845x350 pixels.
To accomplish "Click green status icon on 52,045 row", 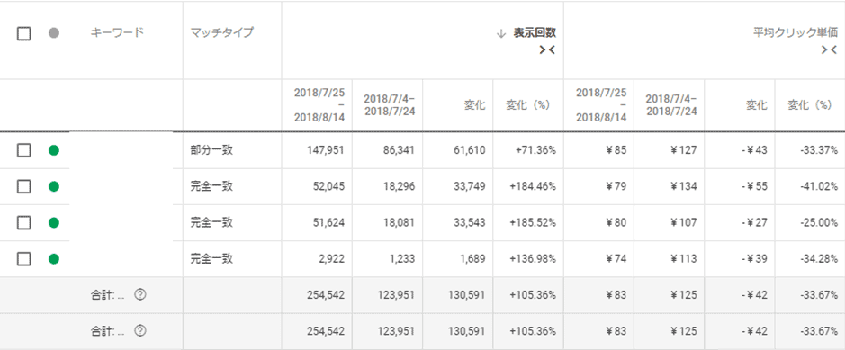I will pos(53,186).
